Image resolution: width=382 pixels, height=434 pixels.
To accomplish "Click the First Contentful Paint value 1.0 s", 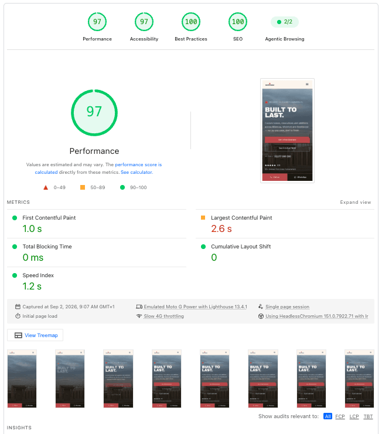I will [32, 228].
